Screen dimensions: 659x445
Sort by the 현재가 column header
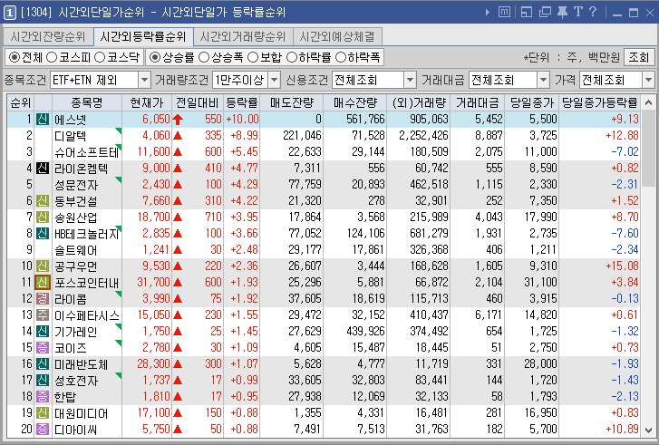pos(147,102)
